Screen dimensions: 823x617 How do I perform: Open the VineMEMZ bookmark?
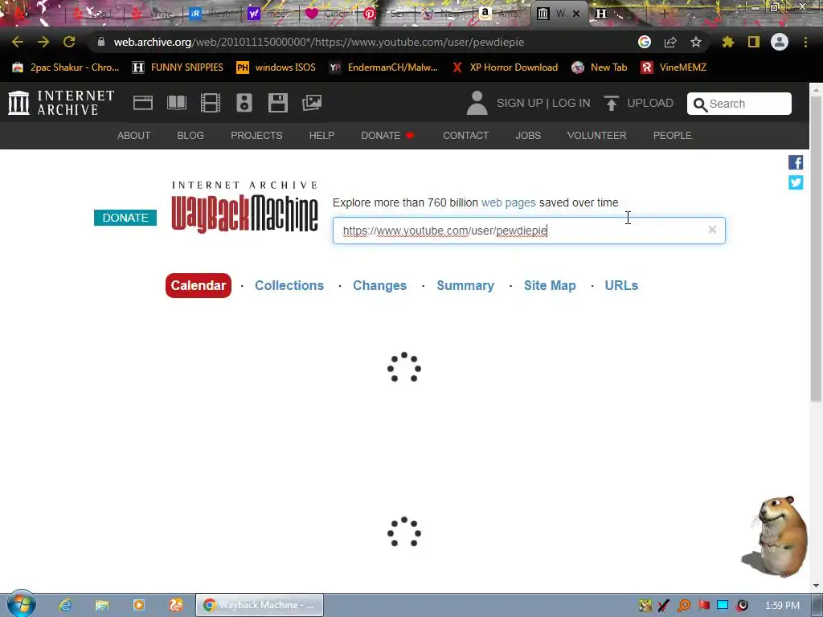(x=674, y=67)
